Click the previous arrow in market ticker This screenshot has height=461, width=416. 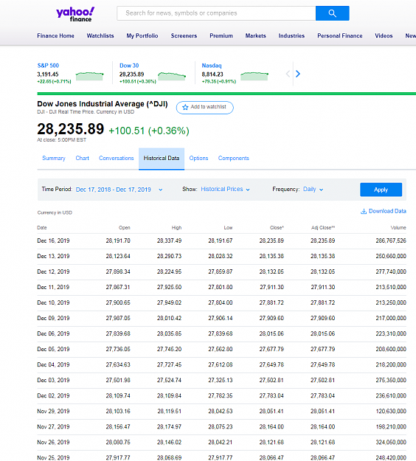(x=288, y=74)
